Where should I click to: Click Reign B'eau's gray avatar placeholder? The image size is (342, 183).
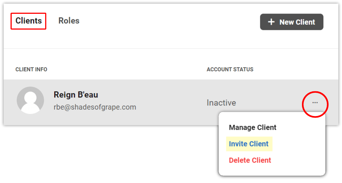30,100
